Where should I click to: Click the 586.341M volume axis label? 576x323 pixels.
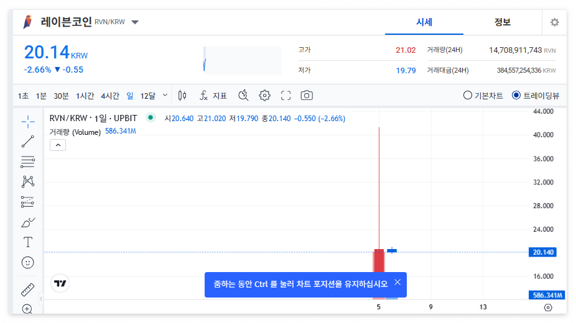547,295
